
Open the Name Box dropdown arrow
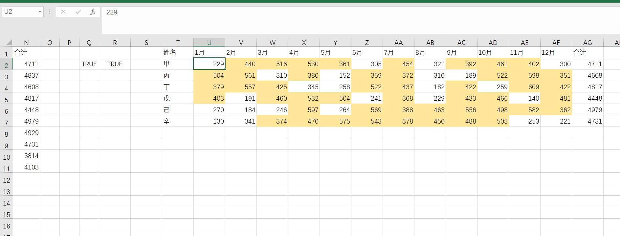coord(40,12)
